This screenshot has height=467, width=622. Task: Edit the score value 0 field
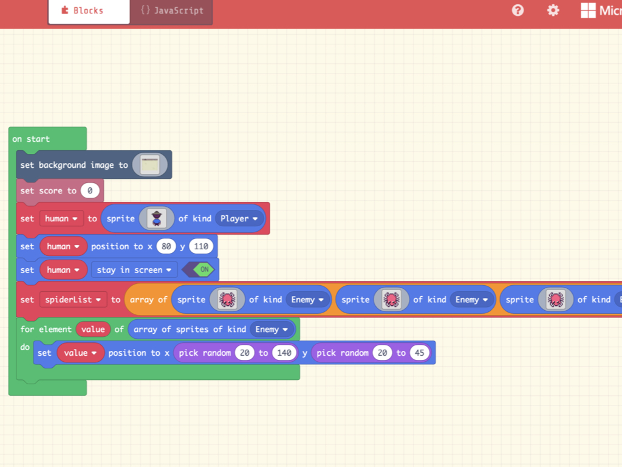pos(90,190)
